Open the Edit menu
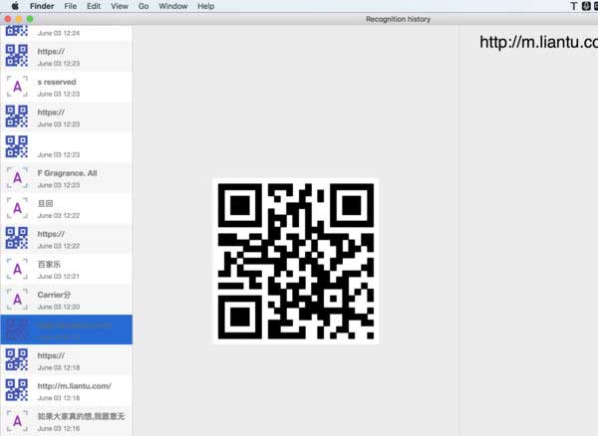The image size is (598, 436). [94, 6]
